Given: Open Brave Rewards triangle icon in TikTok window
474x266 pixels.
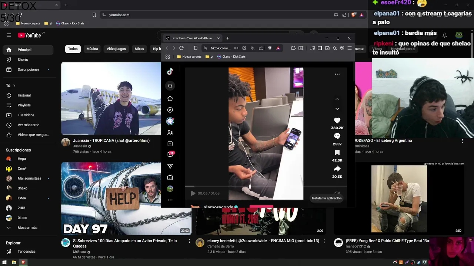Looking at the screenshot, I should (x=278, y=48).
